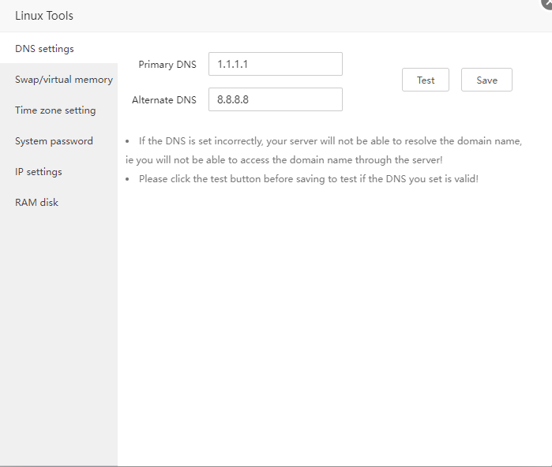The image size is (552, 467).
Task: Go to System password section
Action: (x=54, y=141)
